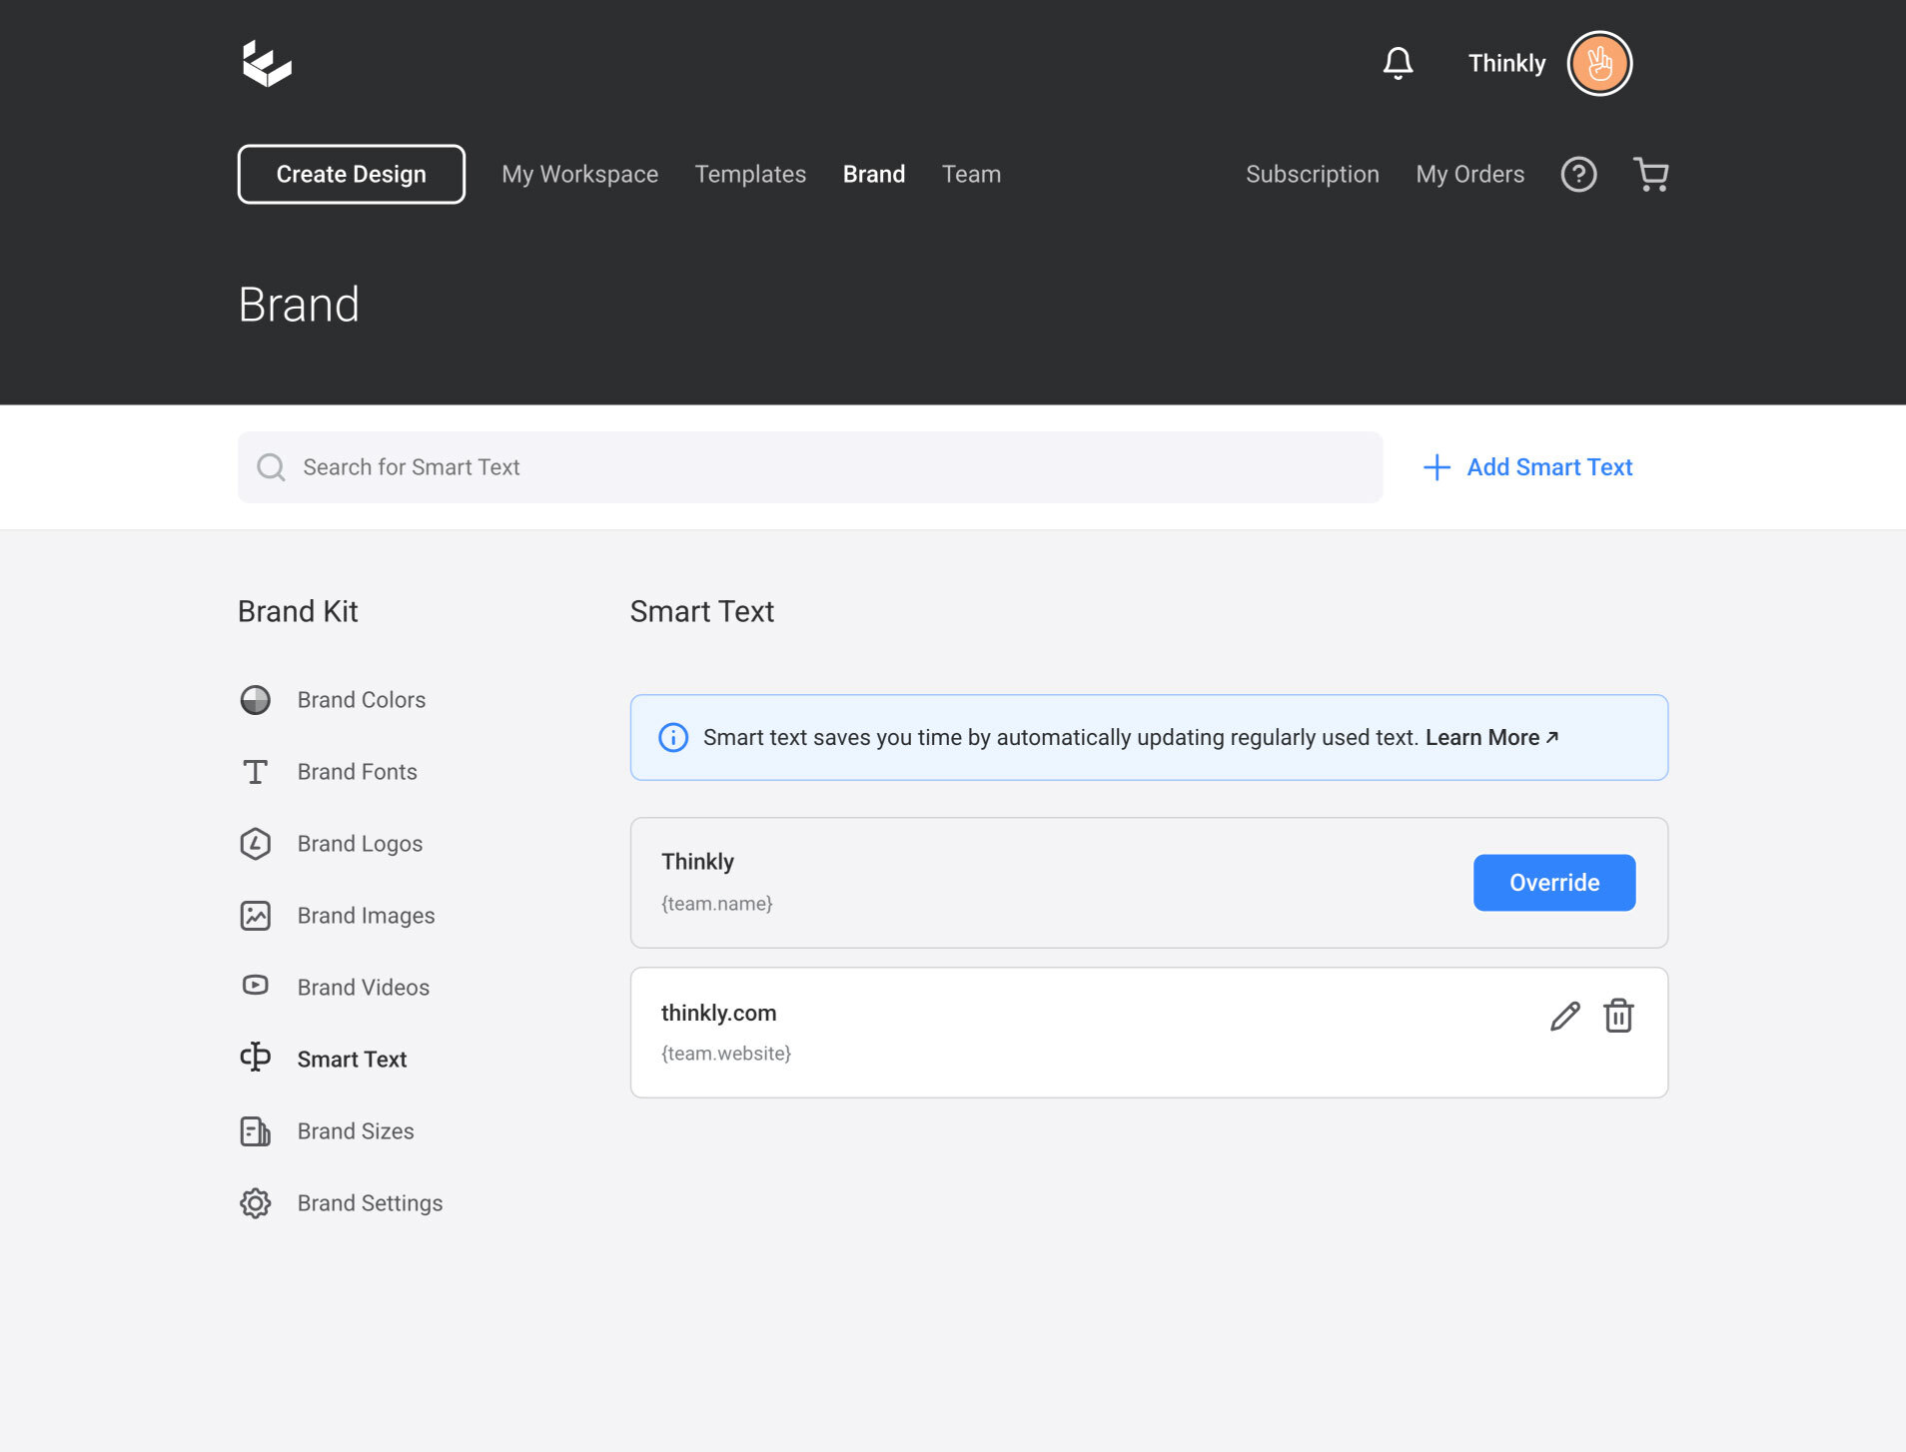Open the shopping cart
Image resolution: width=1906 pixels, height=1452 pixels.
1650,175
